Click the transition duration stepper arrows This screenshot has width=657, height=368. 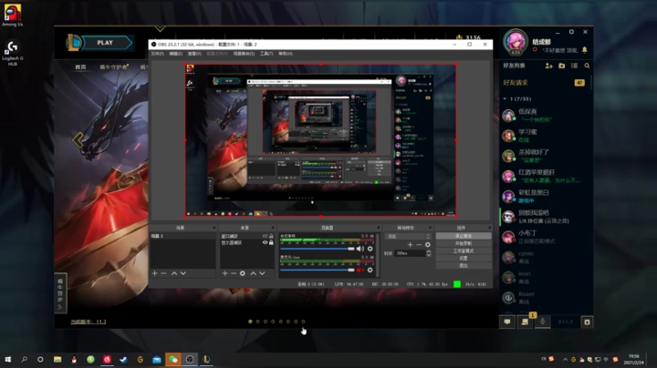[428, 253]
